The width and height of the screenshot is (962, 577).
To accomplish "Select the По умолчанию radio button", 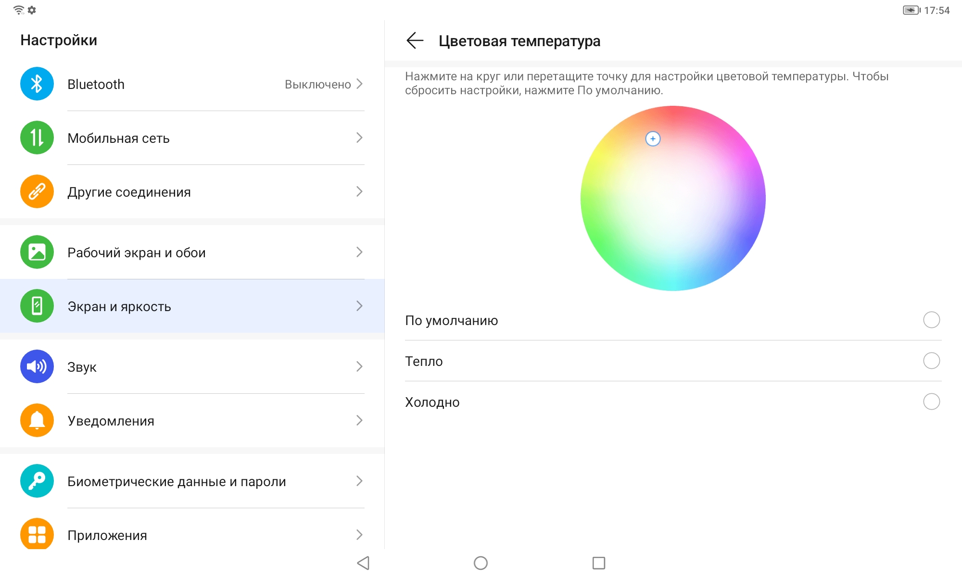I will [931, 320].
